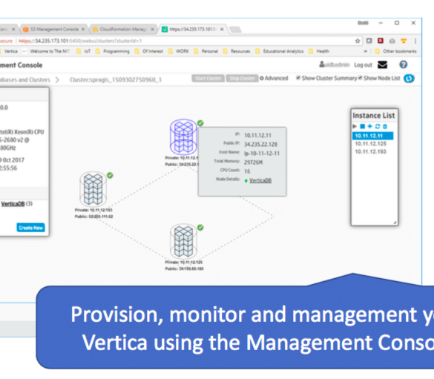Click the Create New button
Image resolution: width=434 pixels, height=379 pixels.
30,228
